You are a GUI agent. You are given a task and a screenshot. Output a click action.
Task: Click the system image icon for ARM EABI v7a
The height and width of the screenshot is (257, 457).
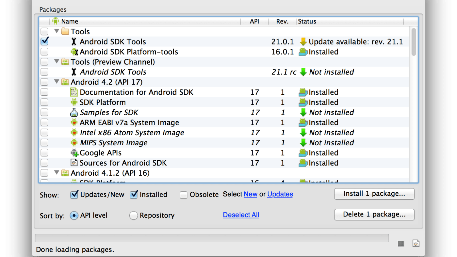click(x=74, y=122)
